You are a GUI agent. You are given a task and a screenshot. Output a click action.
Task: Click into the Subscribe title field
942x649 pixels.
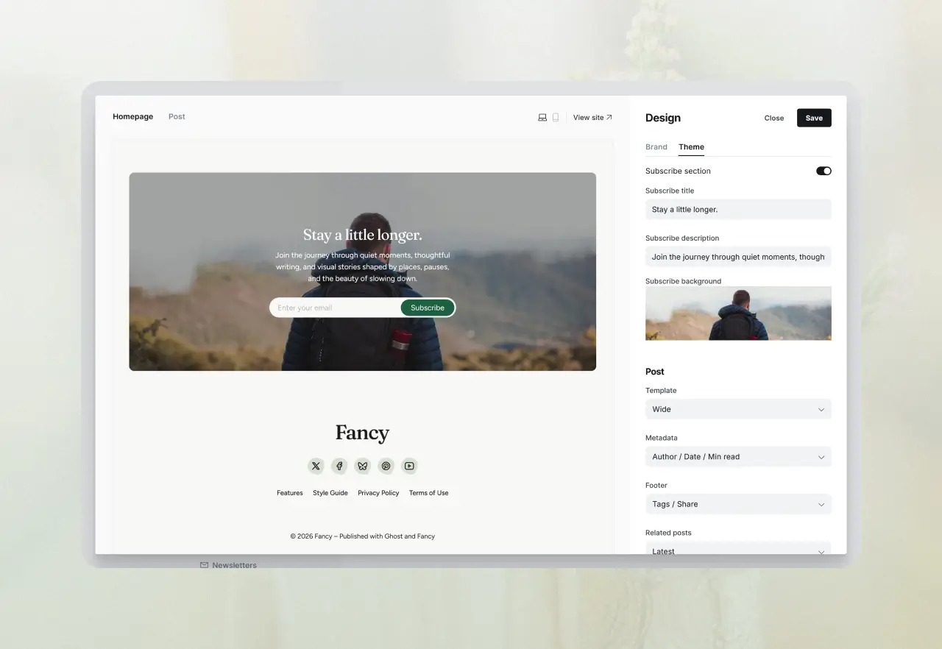click(x=738, y=210)
